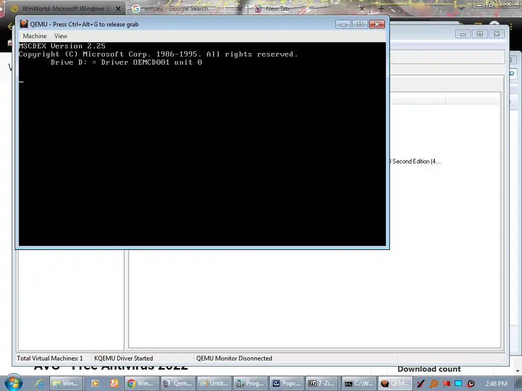Switch to the active QEMU taskbar button
The image size is (522, 391).
pyautogui.click(x=395, y=383)
